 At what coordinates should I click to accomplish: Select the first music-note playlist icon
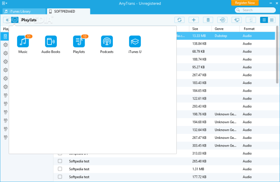[6, 95]
